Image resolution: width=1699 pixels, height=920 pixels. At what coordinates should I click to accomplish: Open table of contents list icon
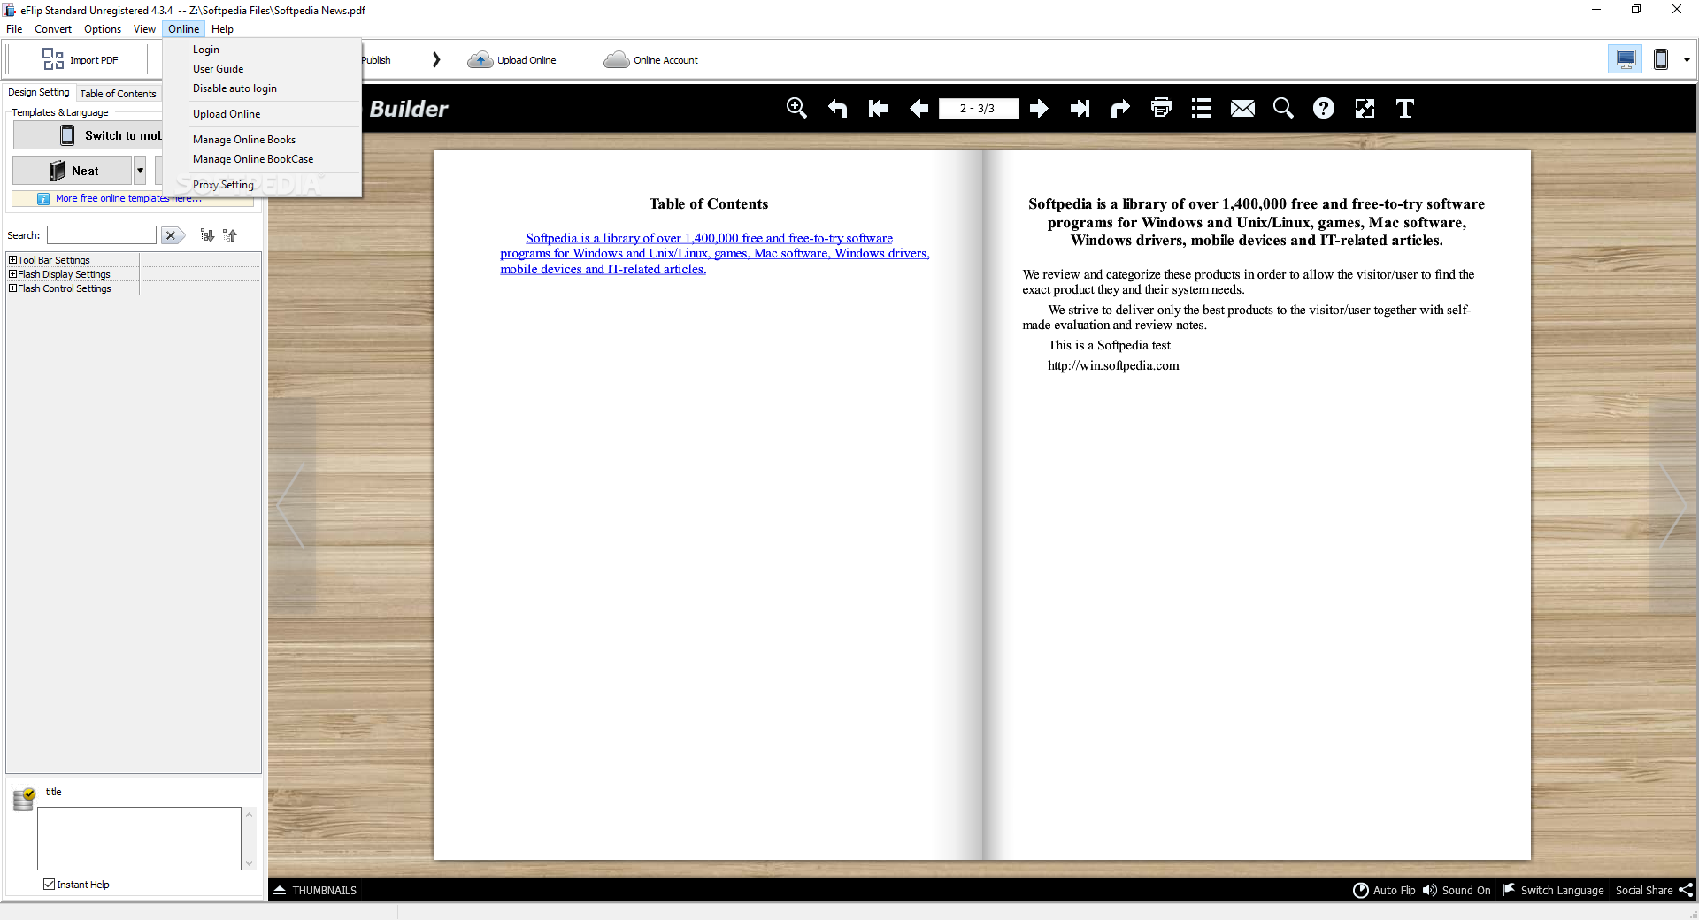(1202, 108)
